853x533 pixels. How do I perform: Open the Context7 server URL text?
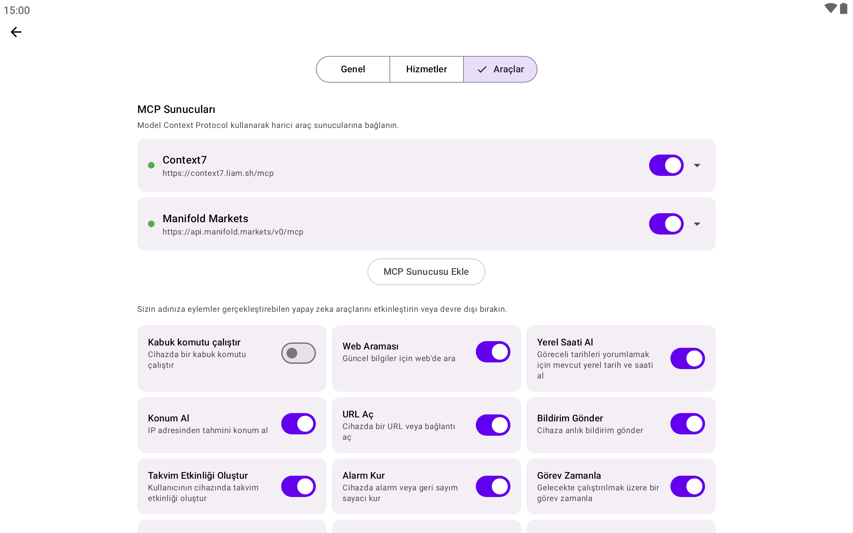click(218, 174)
